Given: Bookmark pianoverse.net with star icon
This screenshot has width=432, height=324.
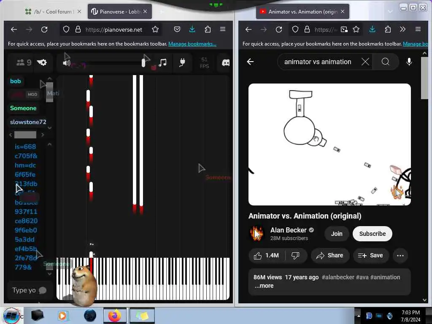Looking at the screenshot, I should pos(155,29).
